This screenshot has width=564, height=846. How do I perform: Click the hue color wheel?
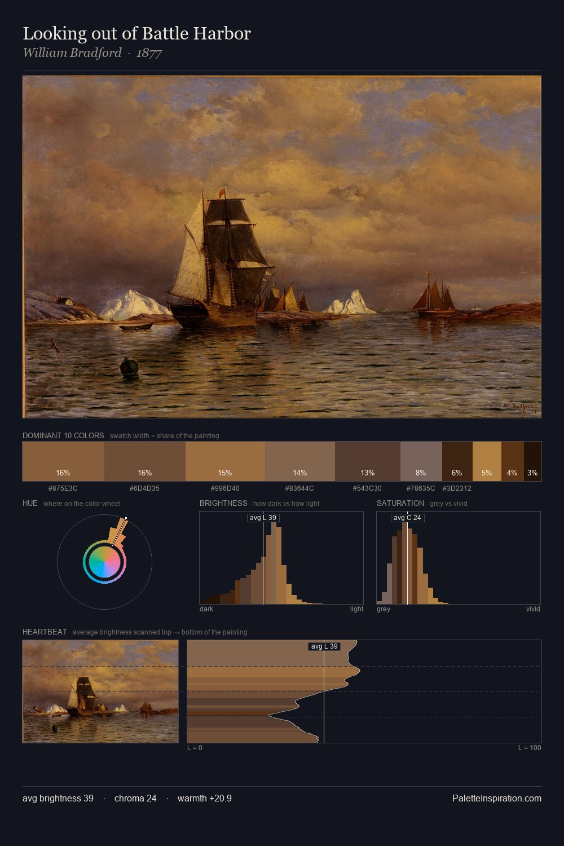(104, 562)
